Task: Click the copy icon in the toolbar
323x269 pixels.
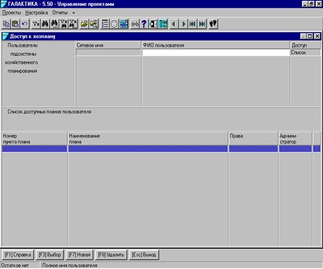Action: pyautogui.click(x=7, y=24)
